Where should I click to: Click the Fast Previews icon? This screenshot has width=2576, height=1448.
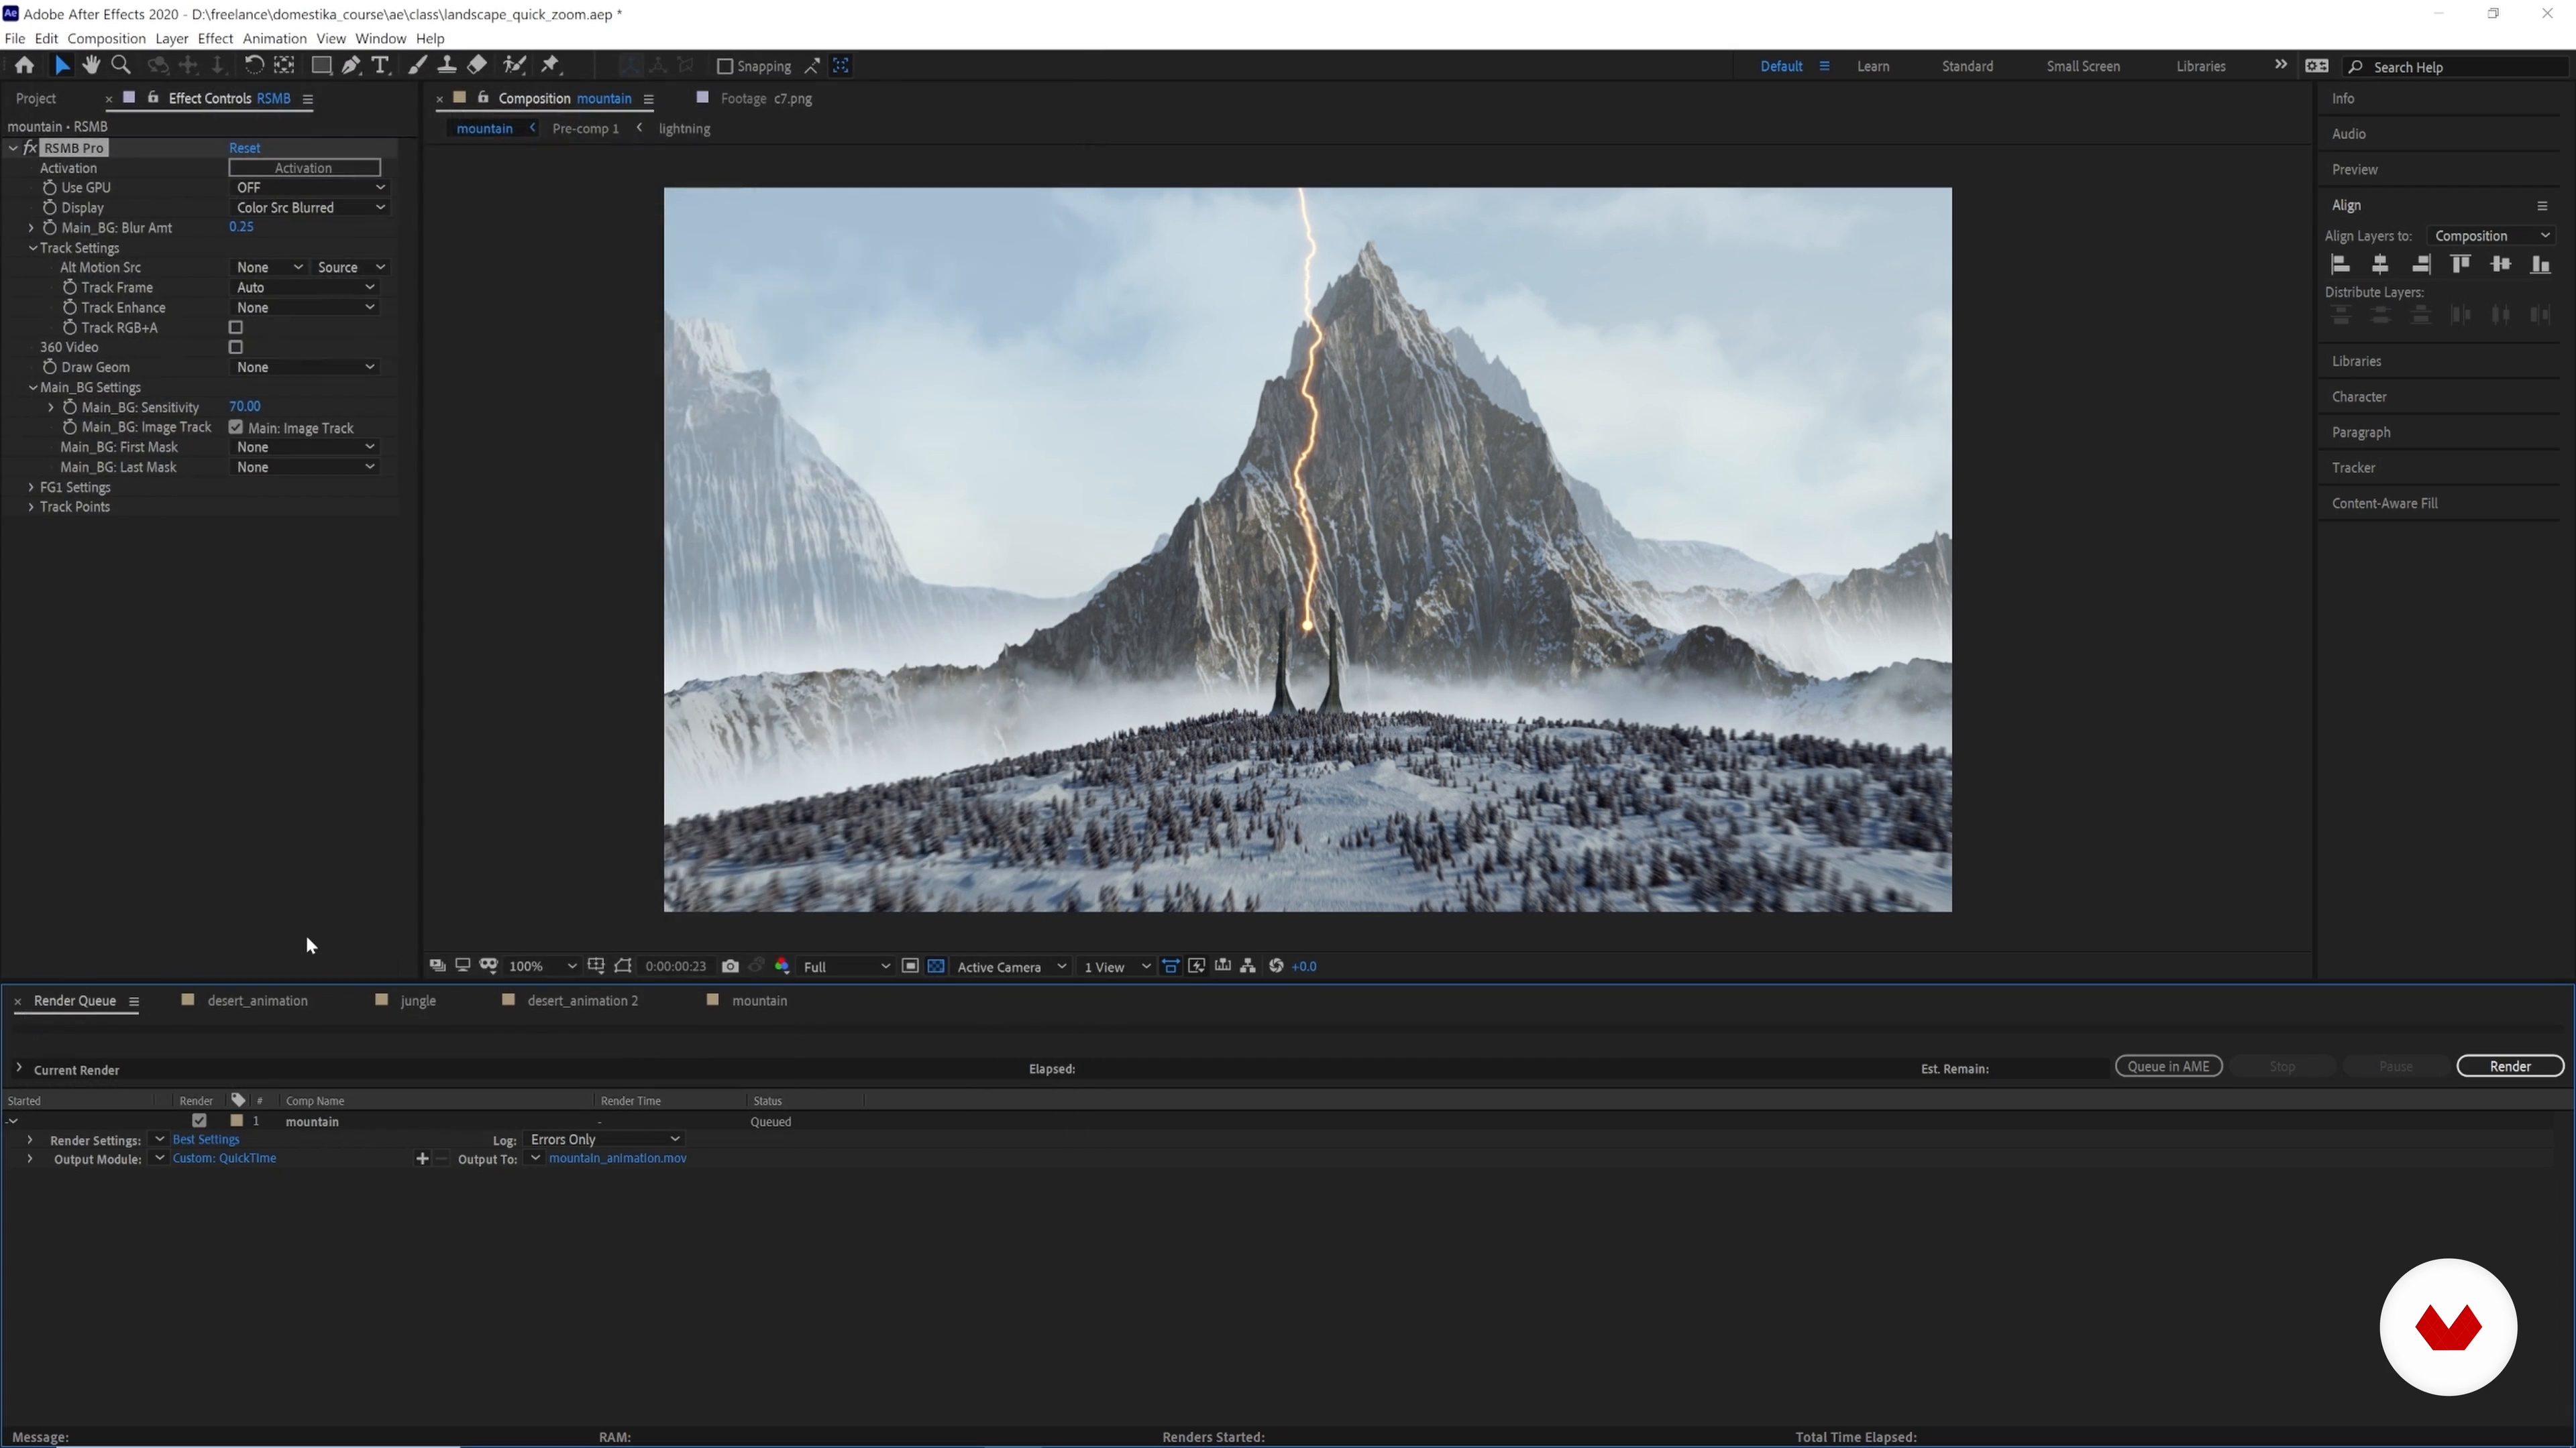[1196, 966]
